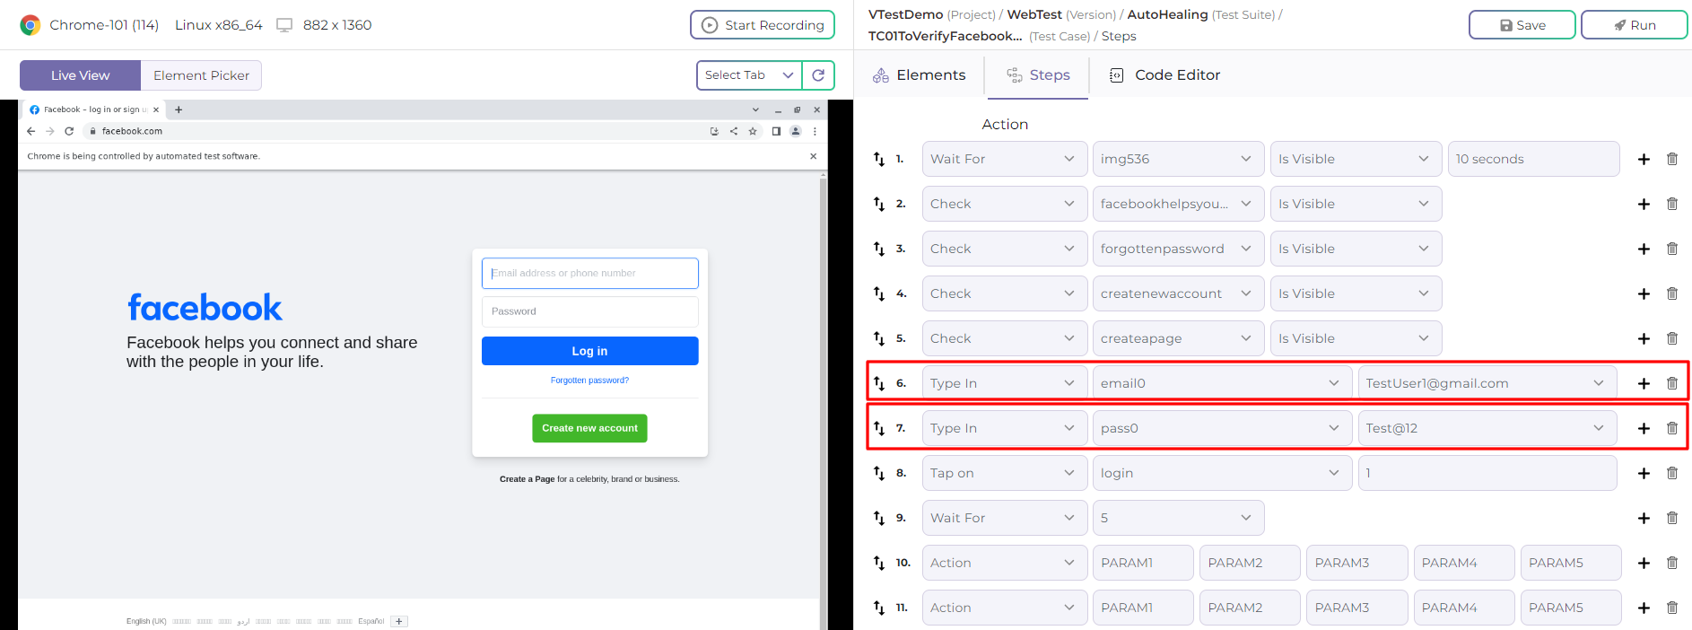Image resolution: width=1692 pixels, height=630 pixels.
Task: Click the 10 seconds field in step 1
Action: click(1533, 159)
